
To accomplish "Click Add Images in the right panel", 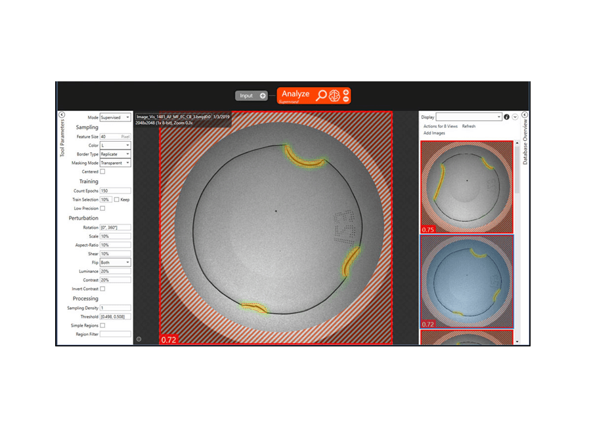I will tap(434, 133).
